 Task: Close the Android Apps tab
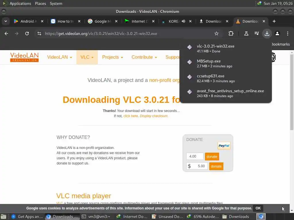point(42,21)
